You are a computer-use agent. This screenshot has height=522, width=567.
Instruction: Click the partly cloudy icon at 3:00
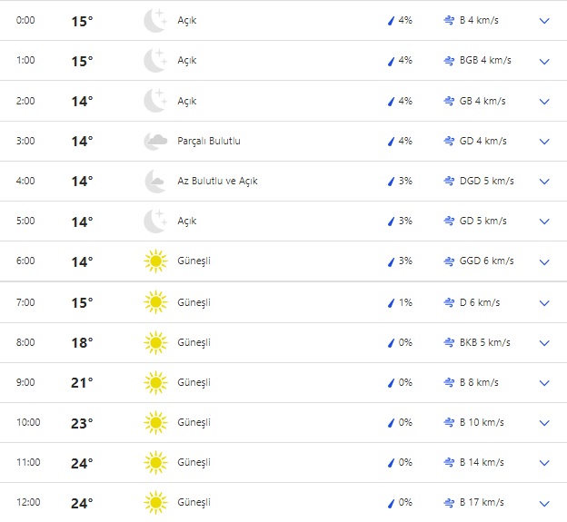tap(155, 142)
